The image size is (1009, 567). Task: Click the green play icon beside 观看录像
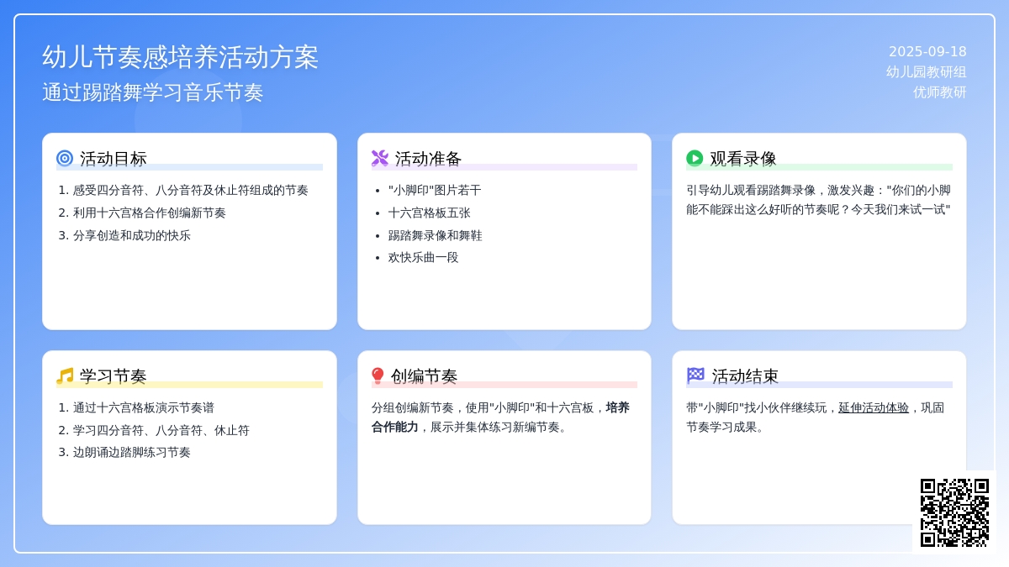[x=695, y=158]
